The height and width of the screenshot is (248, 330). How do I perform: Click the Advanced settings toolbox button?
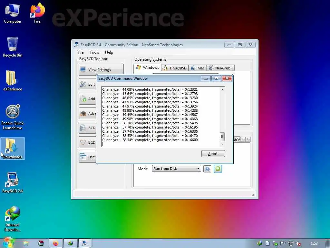(x=87, y=113)
